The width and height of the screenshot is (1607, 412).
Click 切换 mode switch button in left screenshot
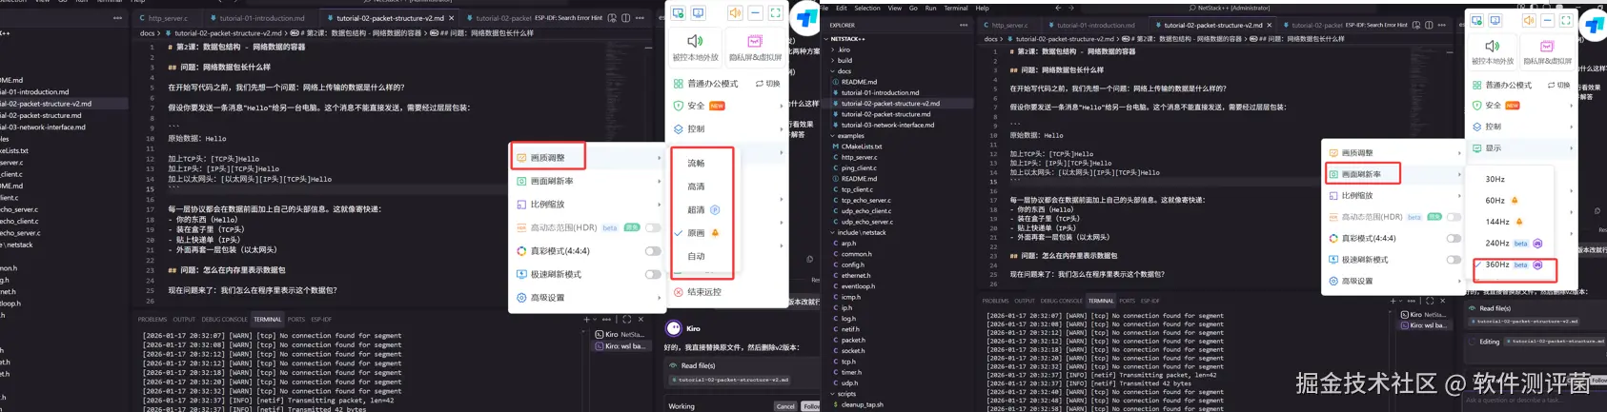pyautogui.click(x=767, y=84)
